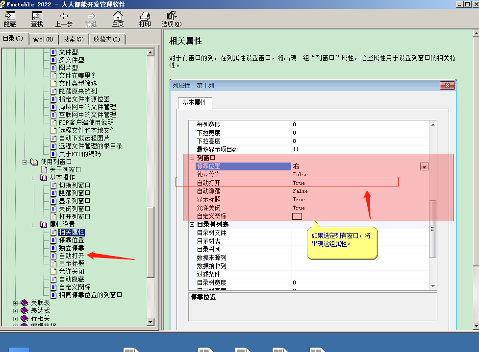
Task: Open the 允许关闭 help topic
Action: 71,272
